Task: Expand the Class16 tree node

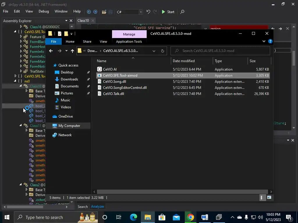Action: pyautogui.click(x=21, y=27)
